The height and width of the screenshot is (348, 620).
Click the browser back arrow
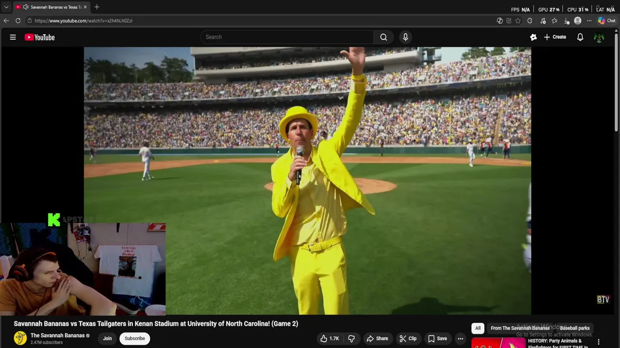(6, 21)
